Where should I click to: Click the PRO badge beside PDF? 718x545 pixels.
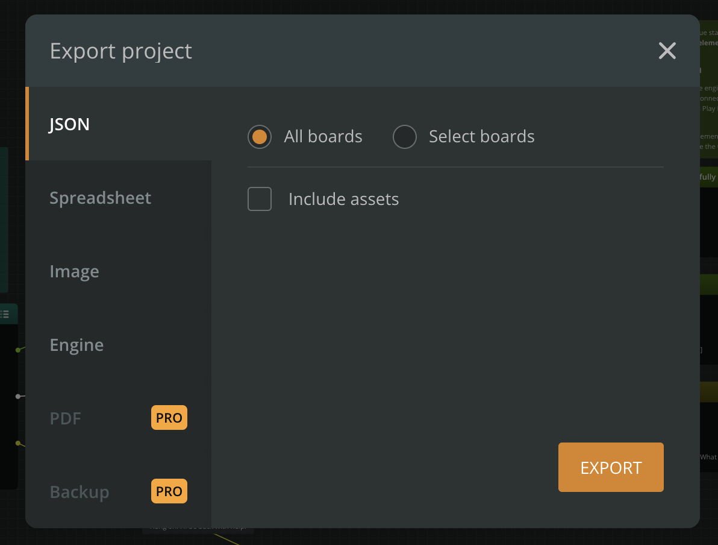point(169,418)
